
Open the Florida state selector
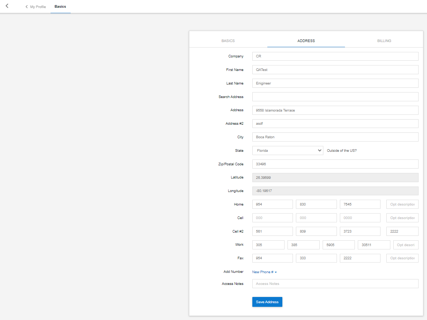coord(287,150)
